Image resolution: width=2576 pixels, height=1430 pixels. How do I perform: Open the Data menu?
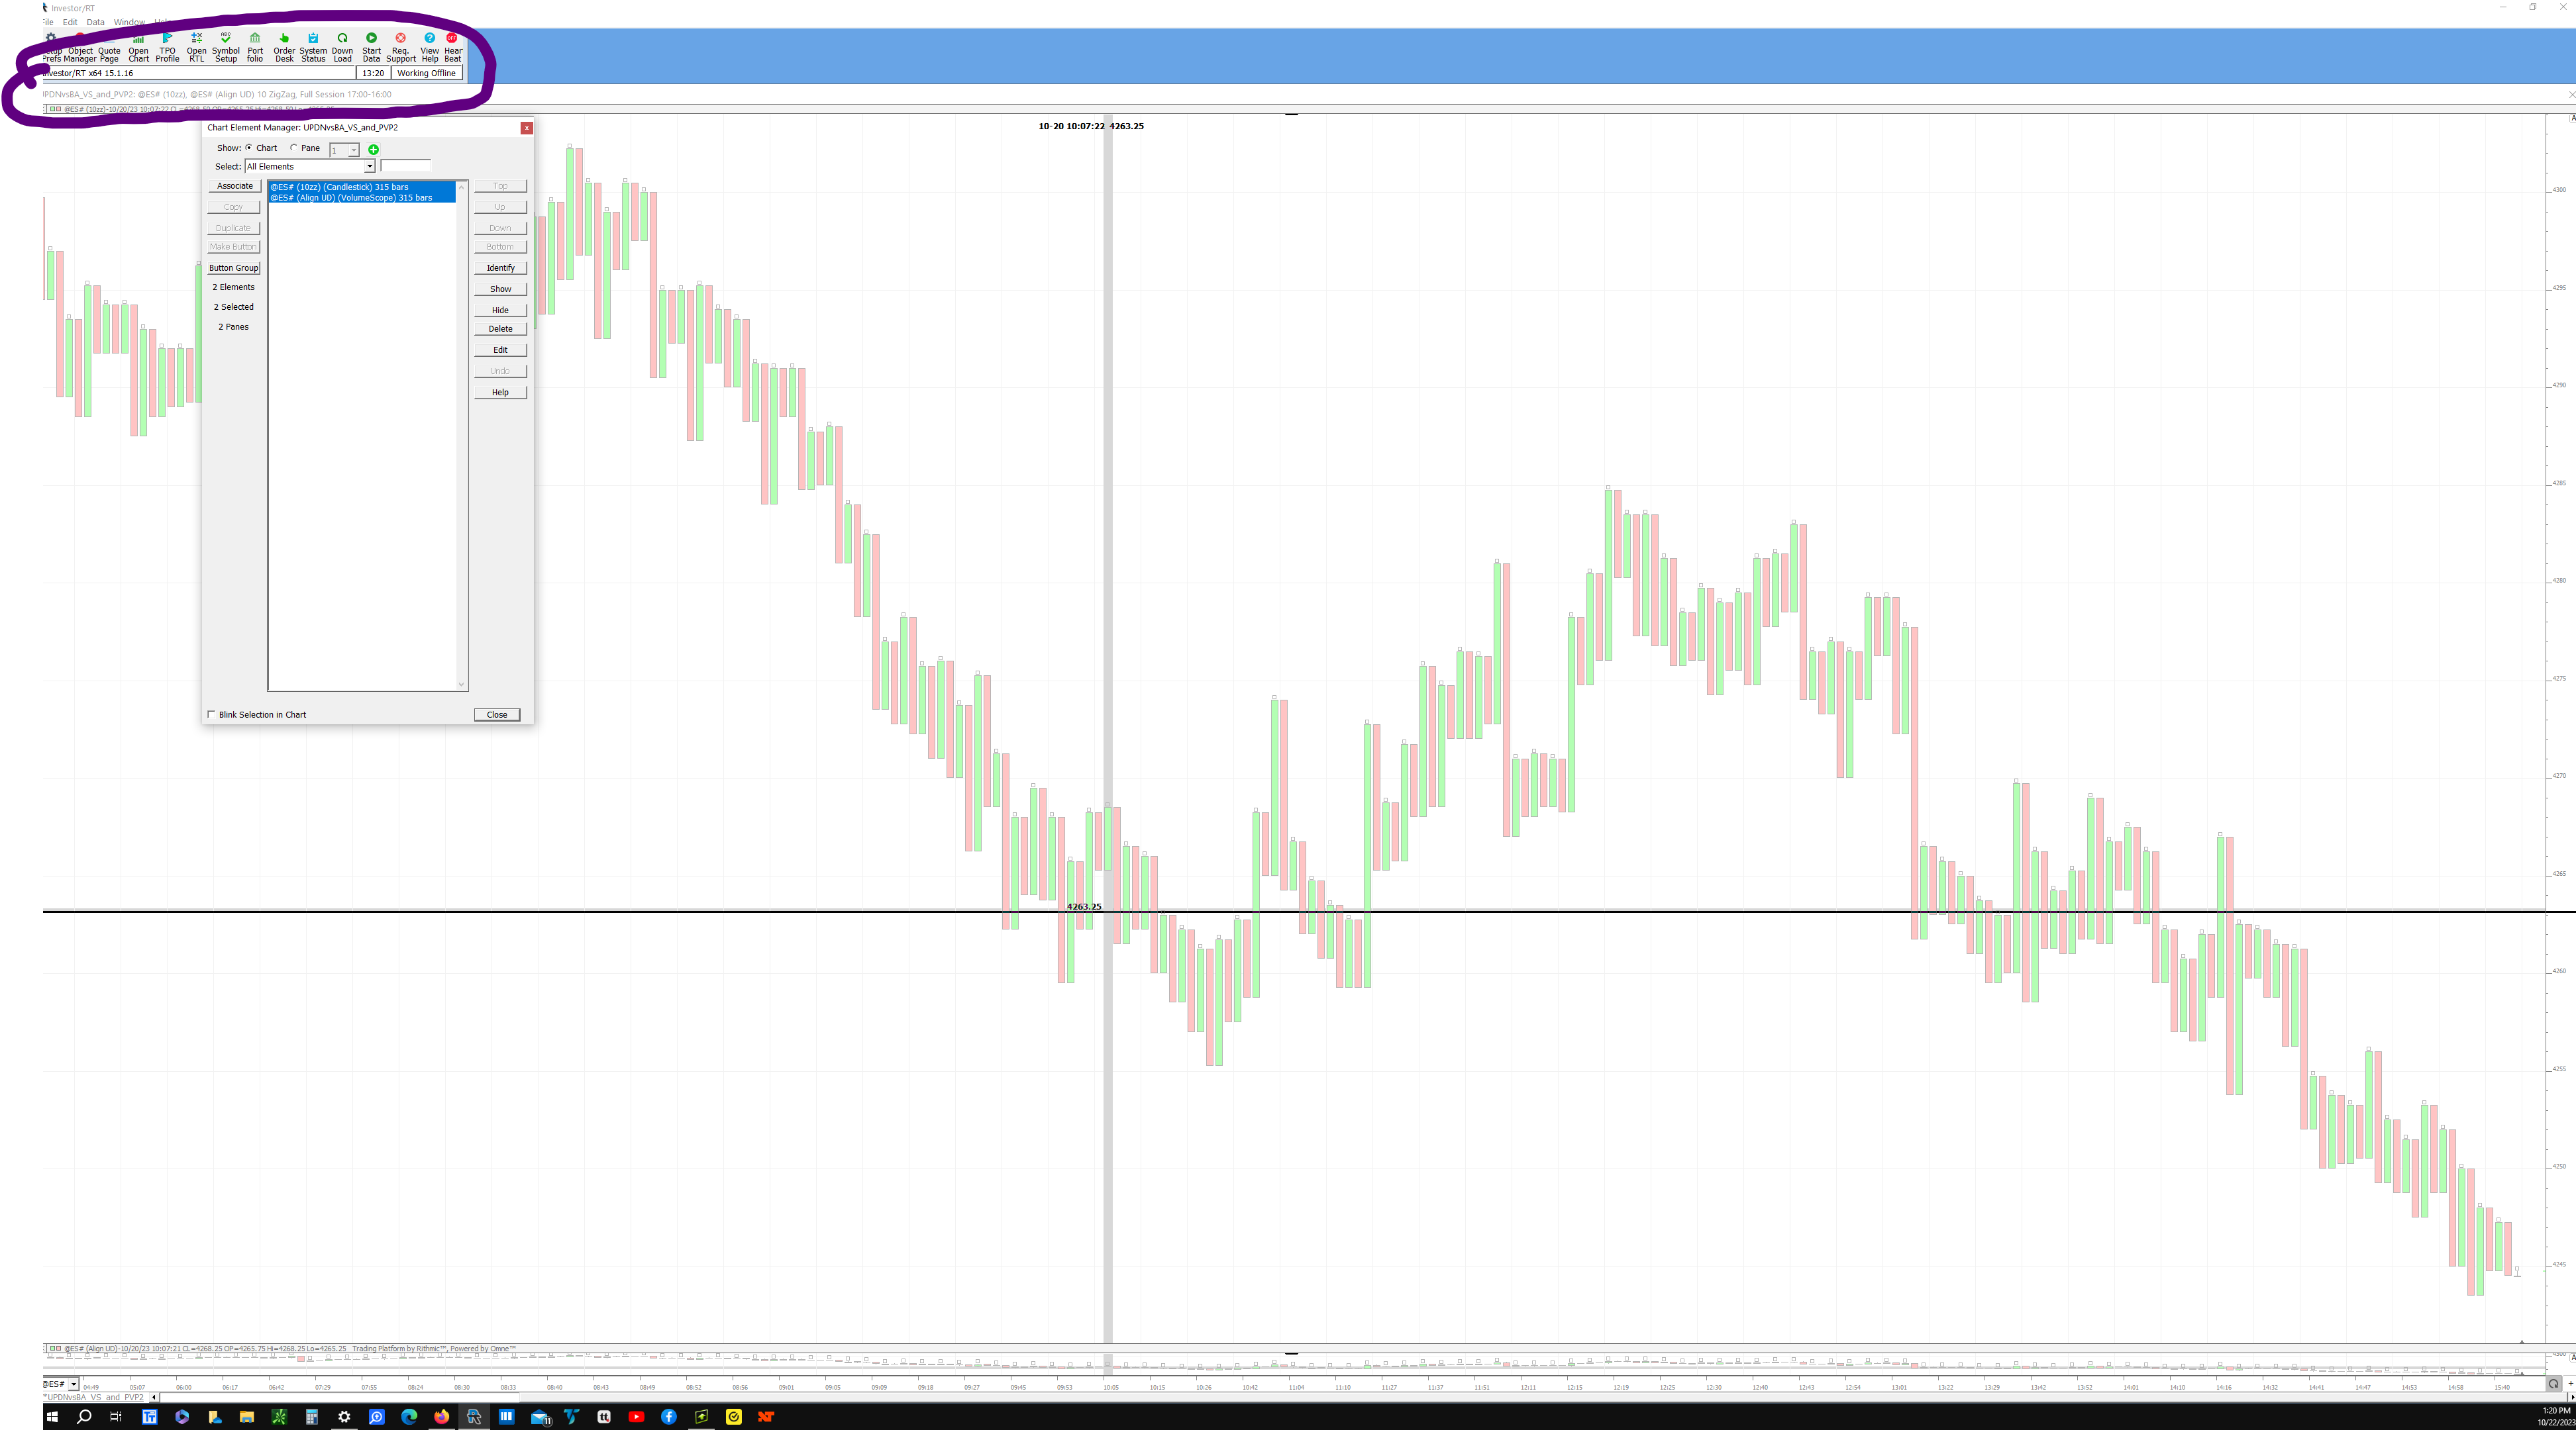coord(95,22)
